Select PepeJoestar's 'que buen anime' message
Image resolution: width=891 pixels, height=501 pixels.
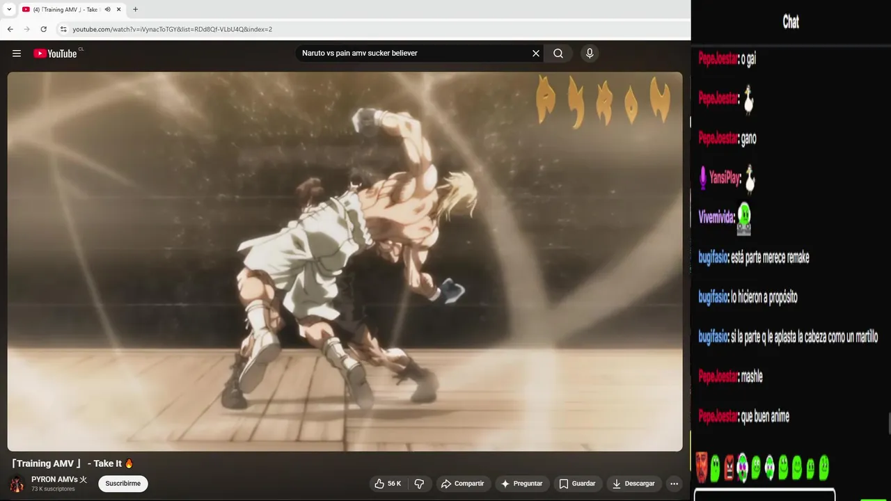click(x=744, y=416)
